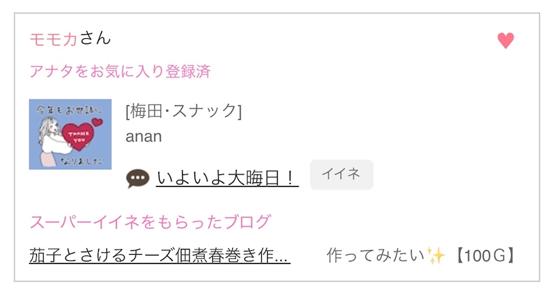Screen dimensions: 554x293
Task: Click the 作ってみたい super-like comment
Action: tap(376, 255)
